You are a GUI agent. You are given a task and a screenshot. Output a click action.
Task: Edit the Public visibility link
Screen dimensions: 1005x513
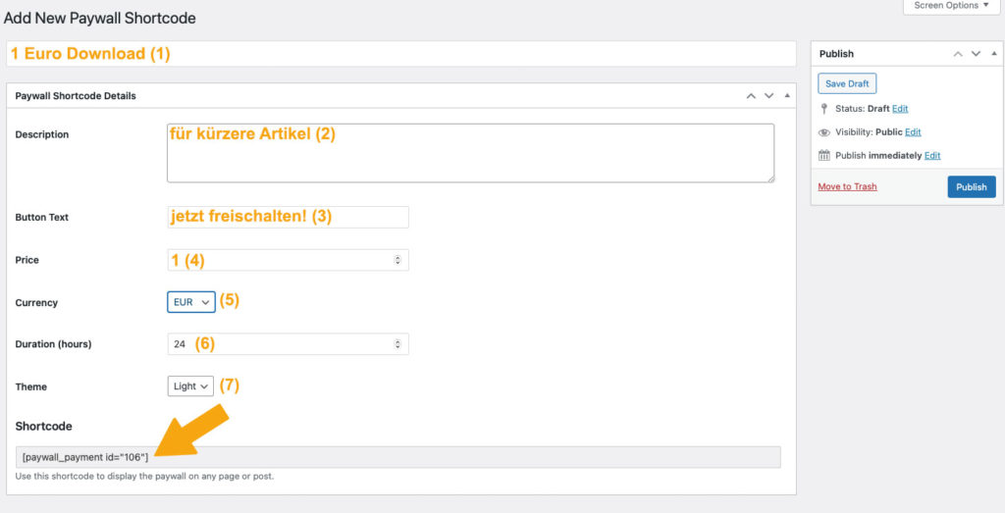pos(913,132)
